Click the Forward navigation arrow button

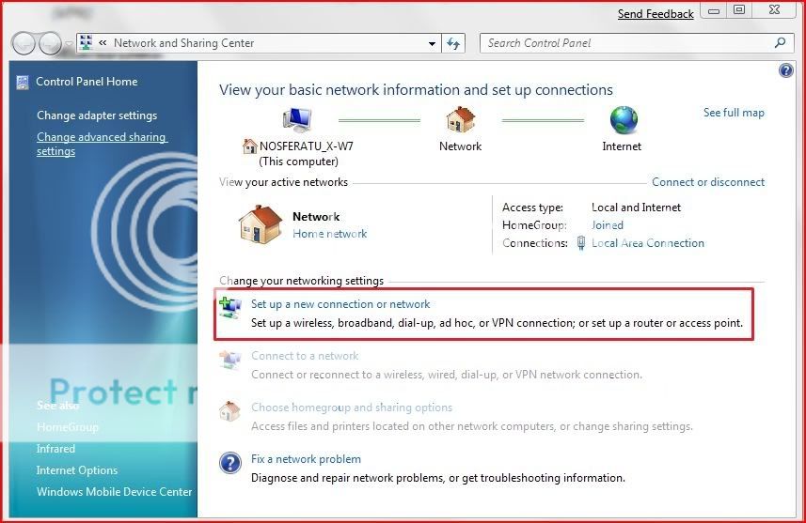pyautogui.click(x=51, y=43)
